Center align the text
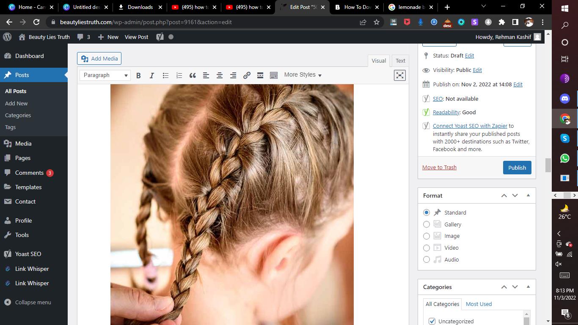This screenshot has height=325, width=578. [x=220, y=75]
